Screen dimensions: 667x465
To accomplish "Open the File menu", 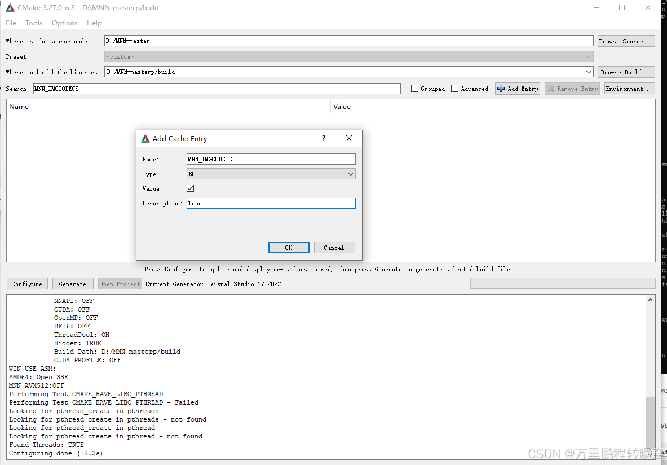I will pos(11,23).
